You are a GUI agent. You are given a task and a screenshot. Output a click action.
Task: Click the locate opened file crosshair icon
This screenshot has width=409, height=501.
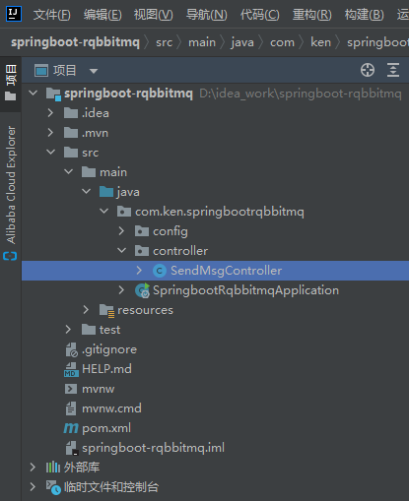368,70
